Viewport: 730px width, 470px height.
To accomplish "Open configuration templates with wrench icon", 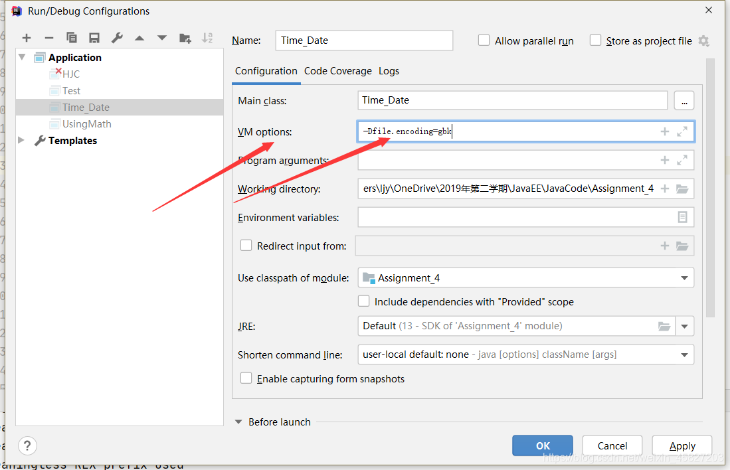I will click(116, 38).
